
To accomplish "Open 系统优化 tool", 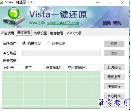I will (x=114, y=67).
